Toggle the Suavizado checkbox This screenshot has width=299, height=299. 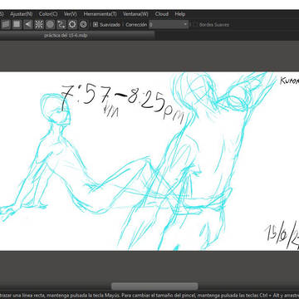96,25
